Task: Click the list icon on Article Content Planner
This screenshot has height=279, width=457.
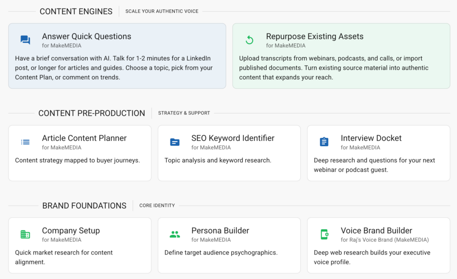Action: pos(25,142)
